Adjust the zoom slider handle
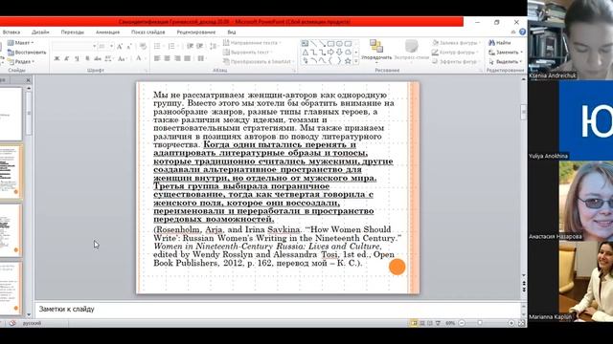Image resolution: width=613 pixels, height=344 pixels. tap(480, 323)
